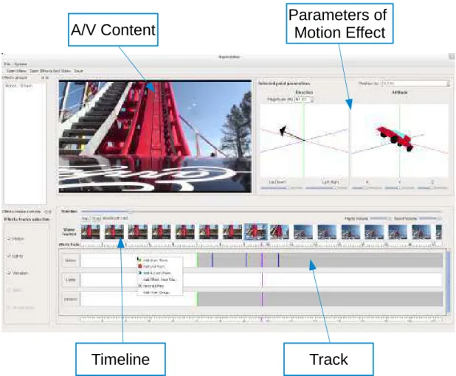The image size is (456, 376).
Task: Click the green start marker on Vibration track
Action: (197, 299)
